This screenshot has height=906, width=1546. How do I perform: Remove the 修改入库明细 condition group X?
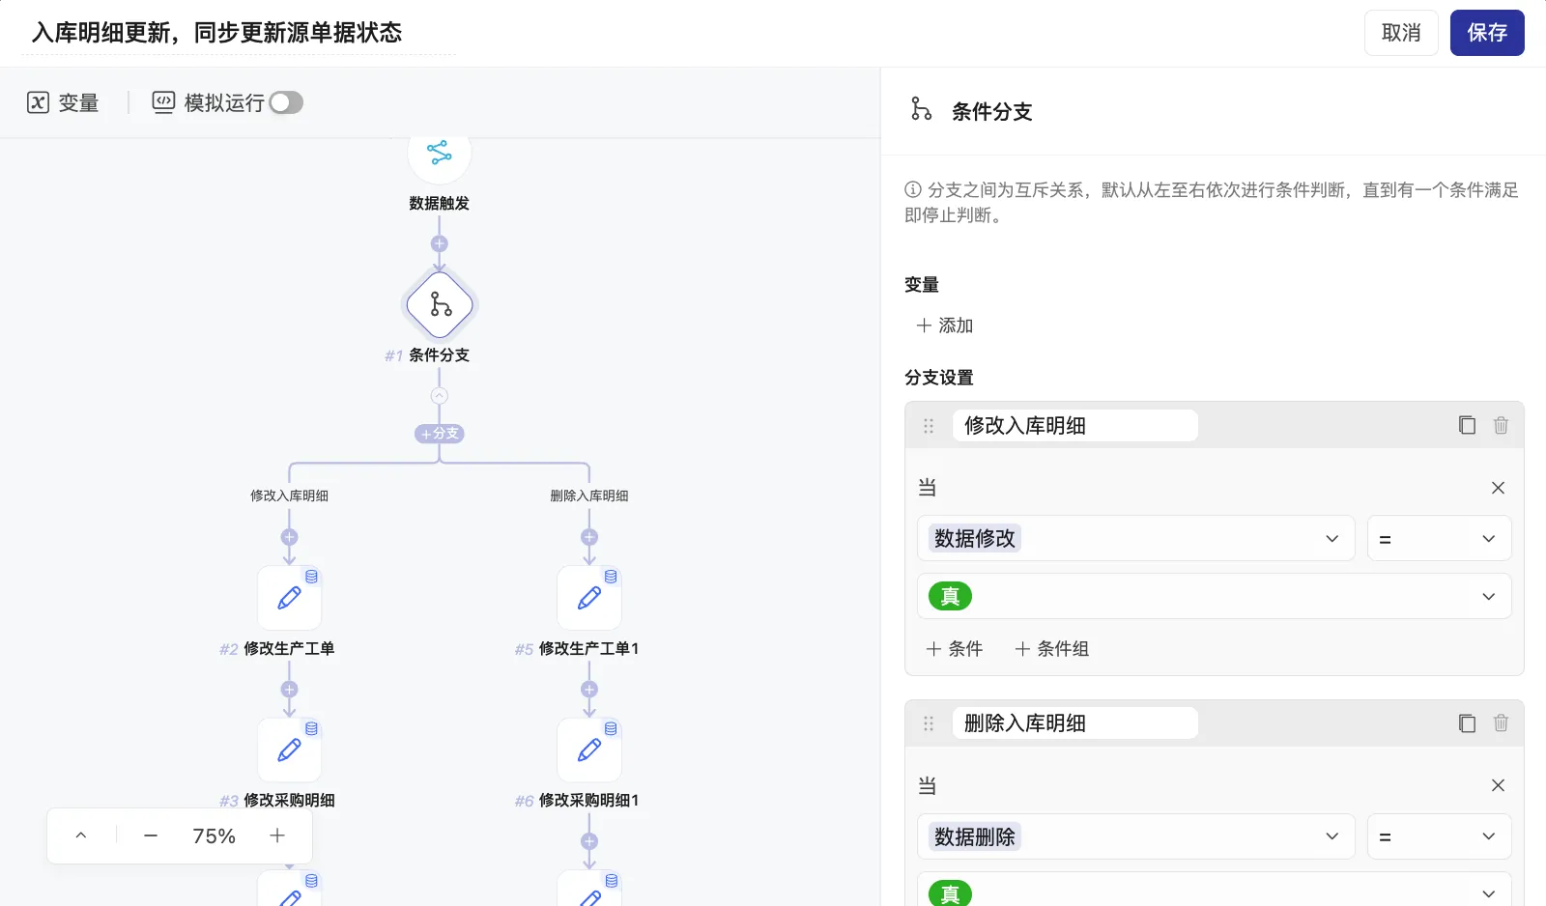[1498, 488]
